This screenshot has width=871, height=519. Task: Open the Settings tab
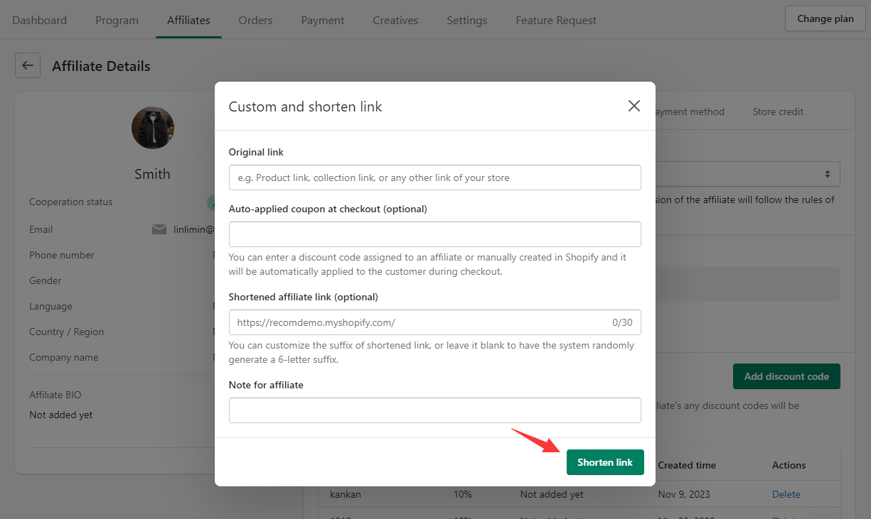tap(466, 20)
